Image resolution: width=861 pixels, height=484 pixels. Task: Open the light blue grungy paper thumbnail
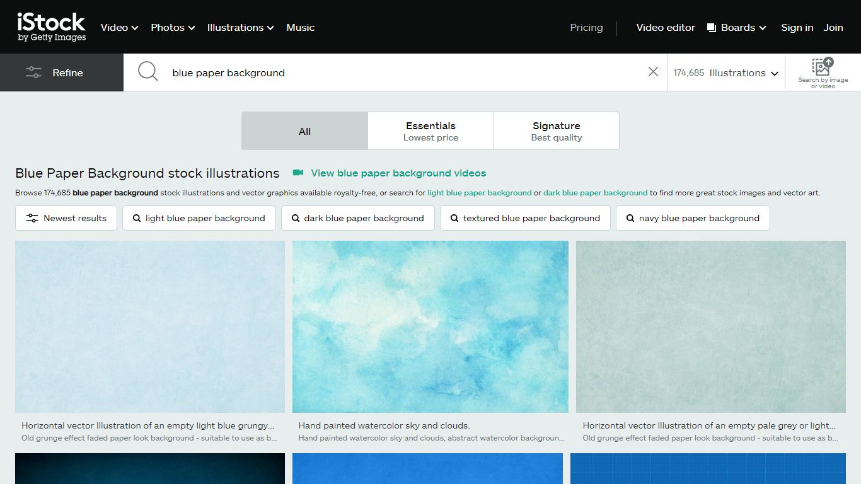(150, 326)
